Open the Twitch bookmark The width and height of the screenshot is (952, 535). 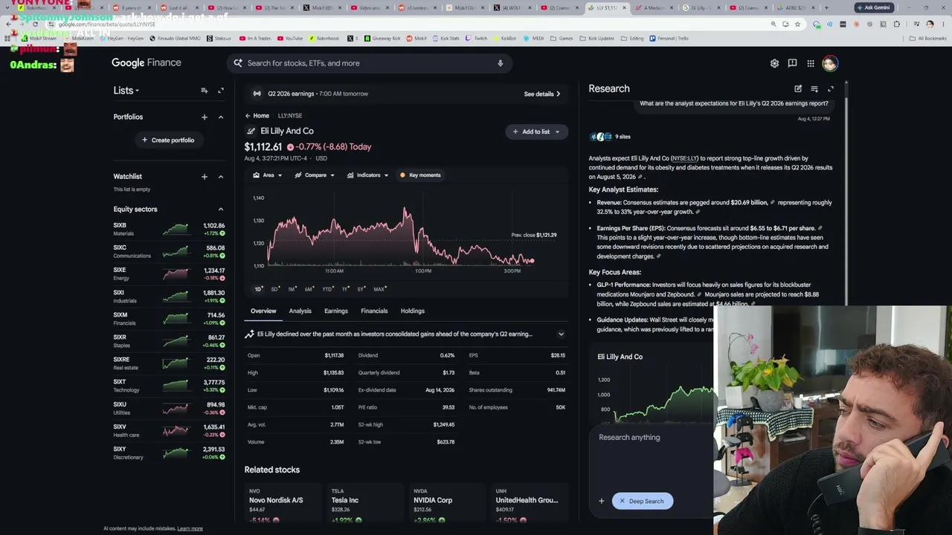pyautogui.click(x=477, y=38)
